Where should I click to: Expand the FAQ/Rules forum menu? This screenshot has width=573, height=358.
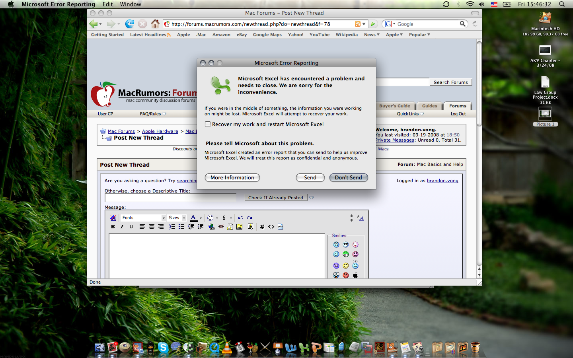pyautogui.click(x=153, y=114)
